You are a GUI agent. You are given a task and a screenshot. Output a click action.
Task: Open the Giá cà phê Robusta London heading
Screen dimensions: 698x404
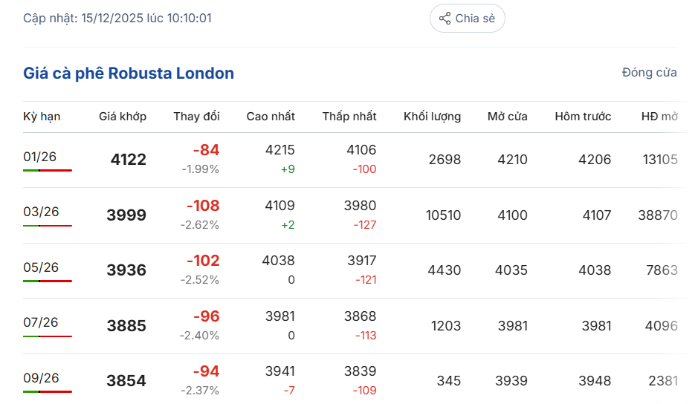(129, 73)
